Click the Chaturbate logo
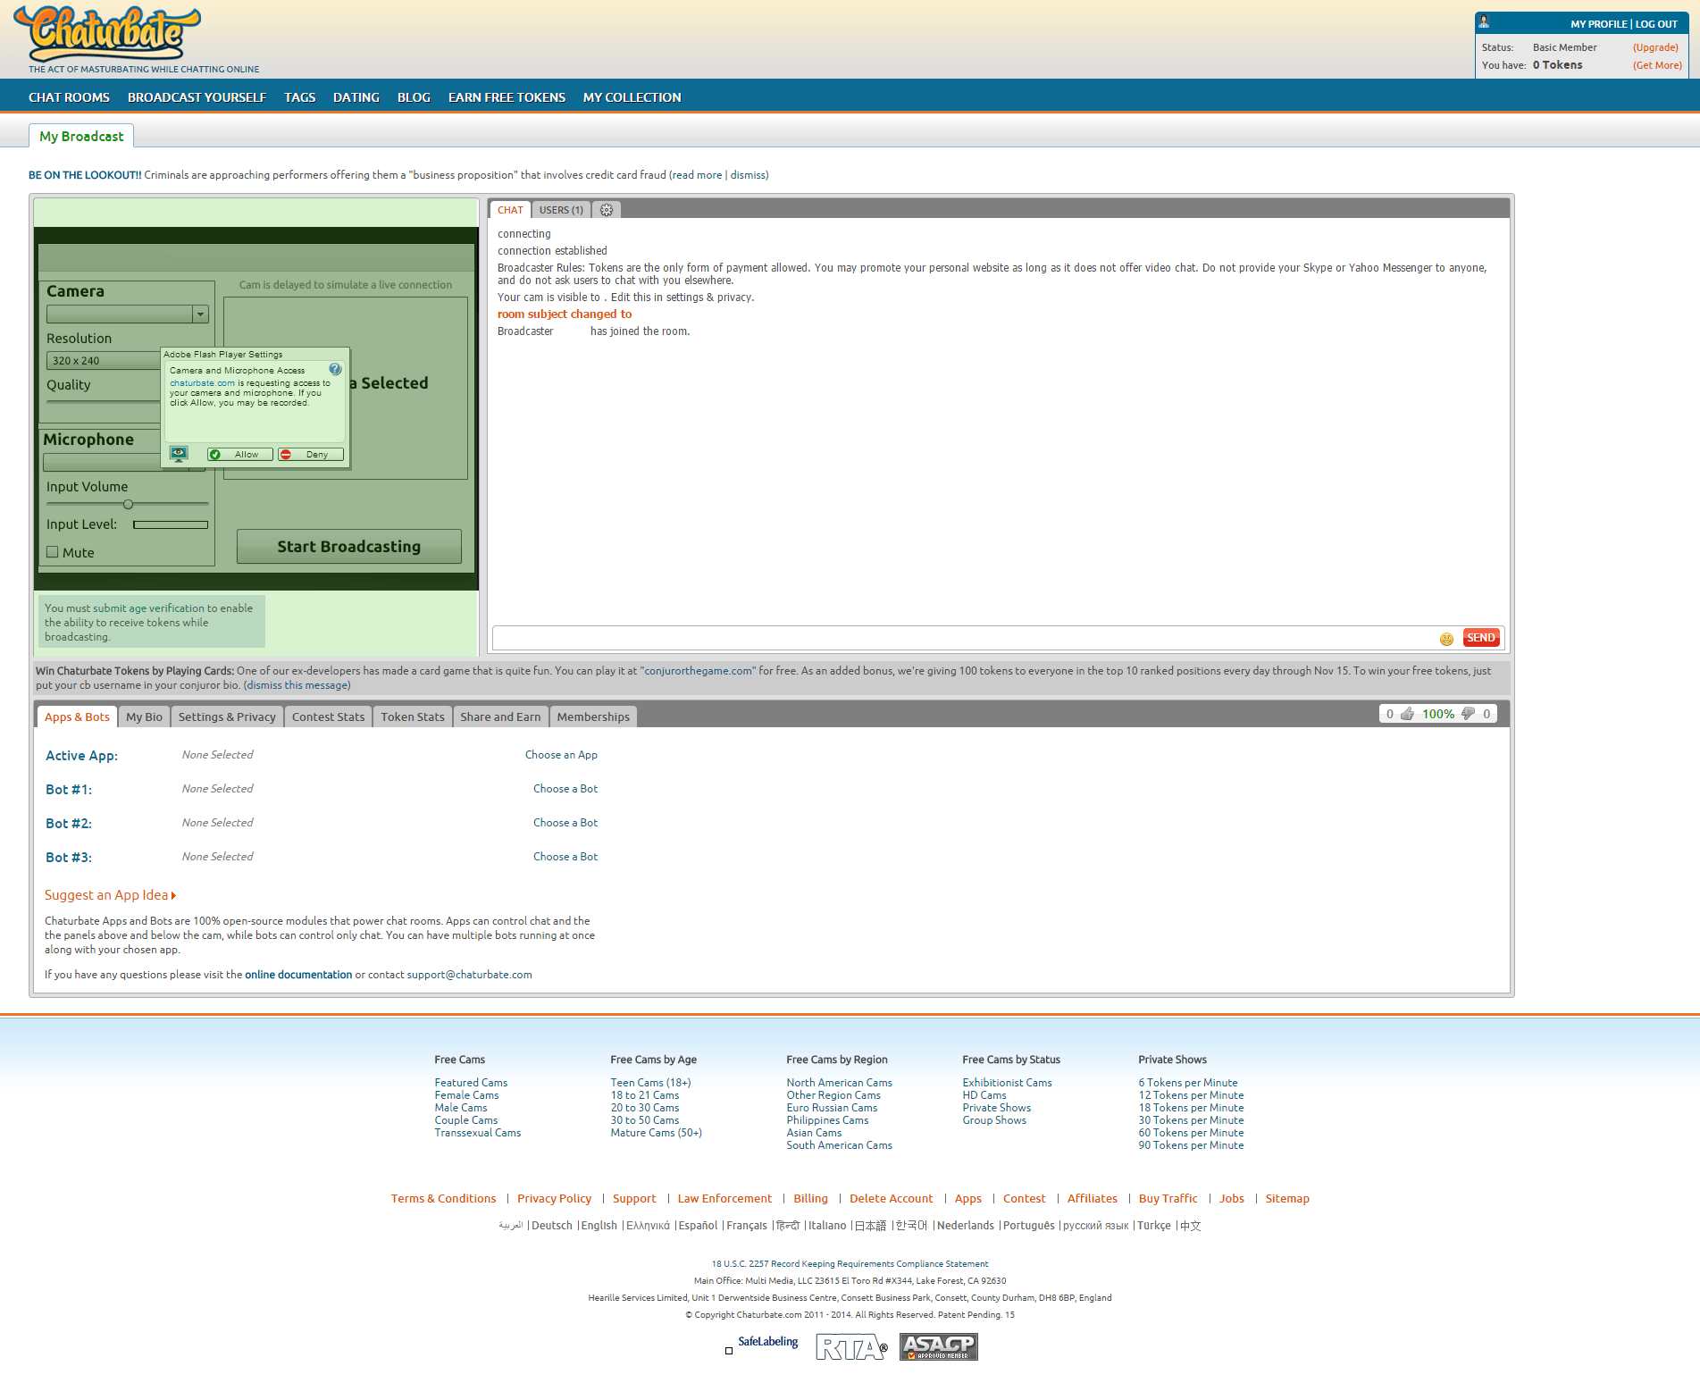1700x1383 pixels. [107, 33]
